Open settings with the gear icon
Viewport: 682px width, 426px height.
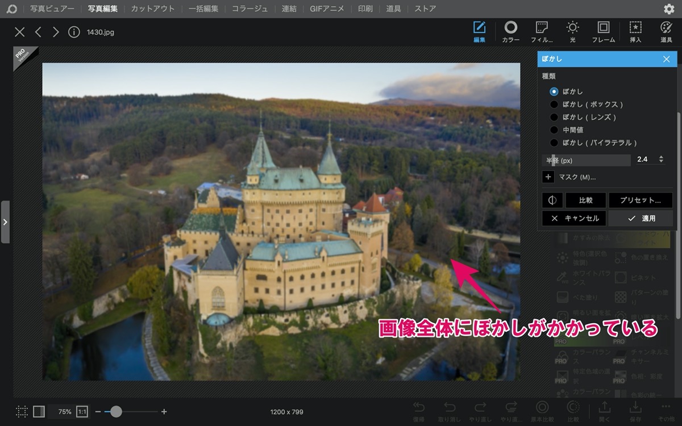point(669,9)
